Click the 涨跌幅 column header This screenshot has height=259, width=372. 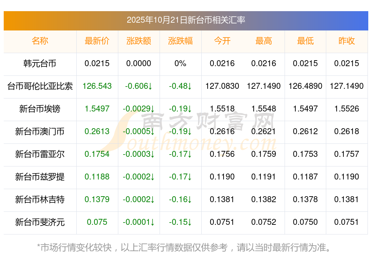pyautogui.click(x=180, y=41)
